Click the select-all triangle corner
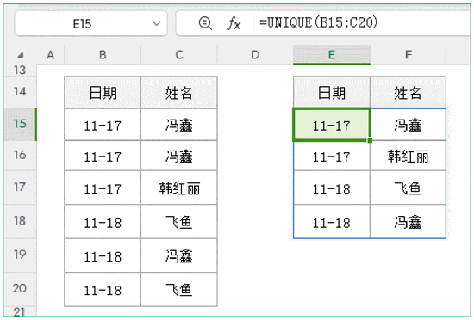474x320 pixels. click(21, 55)
